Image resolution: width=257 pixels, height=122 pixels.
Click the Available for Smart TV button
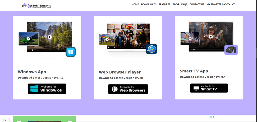pyautogui.click(x=209, y=88)
